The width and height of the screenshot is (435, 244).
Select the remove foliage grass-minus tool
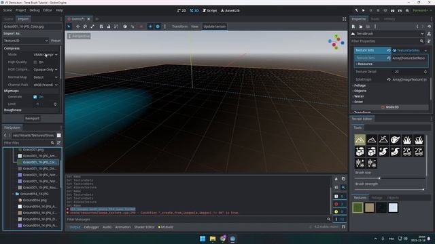point(419,140)
